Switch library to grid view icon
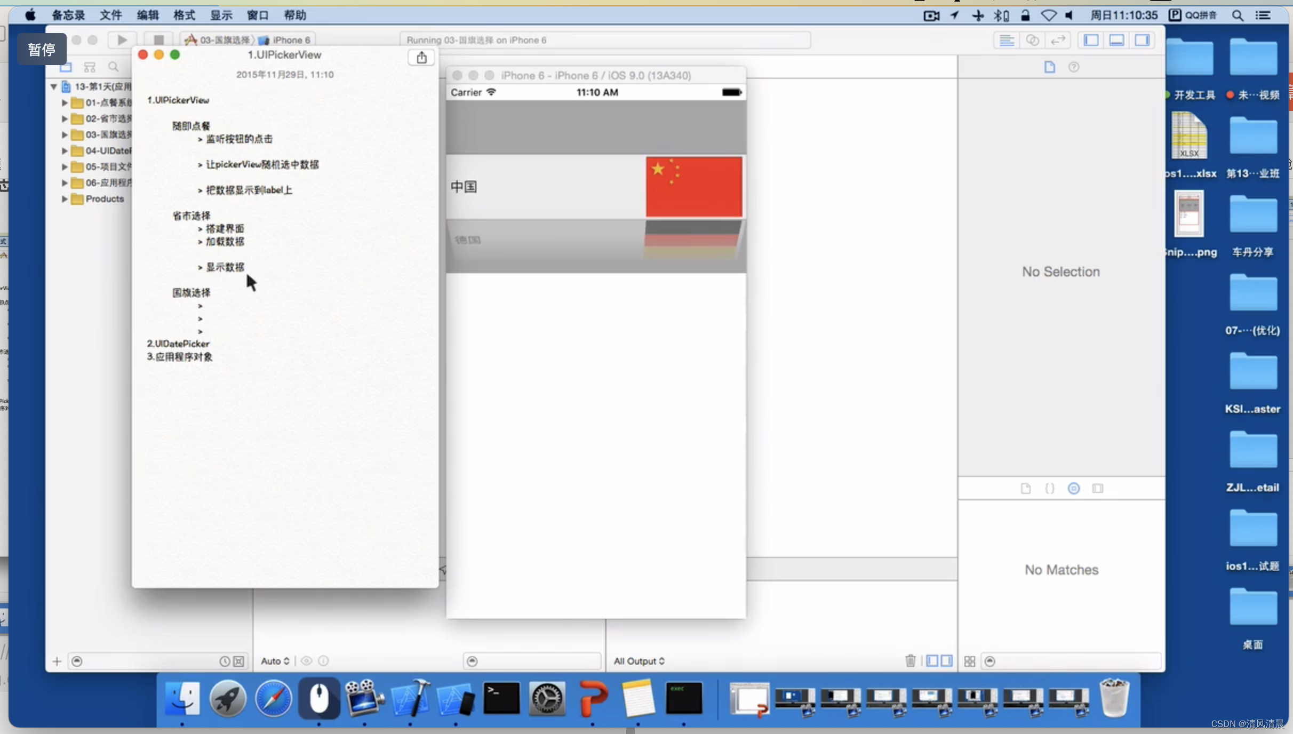 pyautogui.click(x=970, y=661)
